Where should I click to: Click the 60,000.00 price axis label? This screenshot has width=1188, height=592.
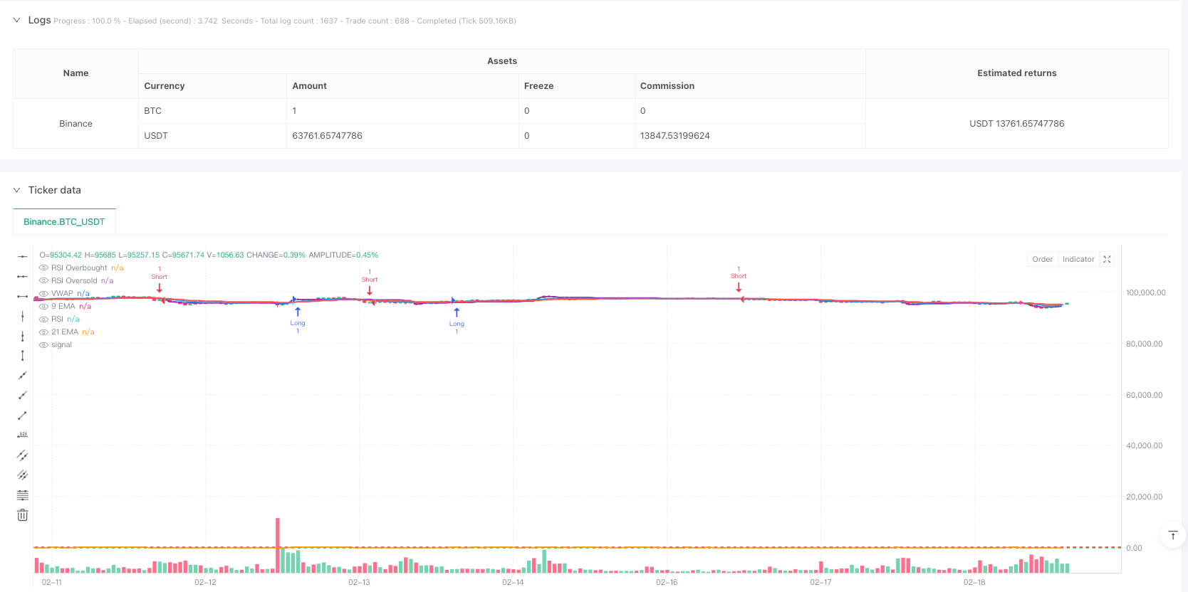[x=1144, y=395]
